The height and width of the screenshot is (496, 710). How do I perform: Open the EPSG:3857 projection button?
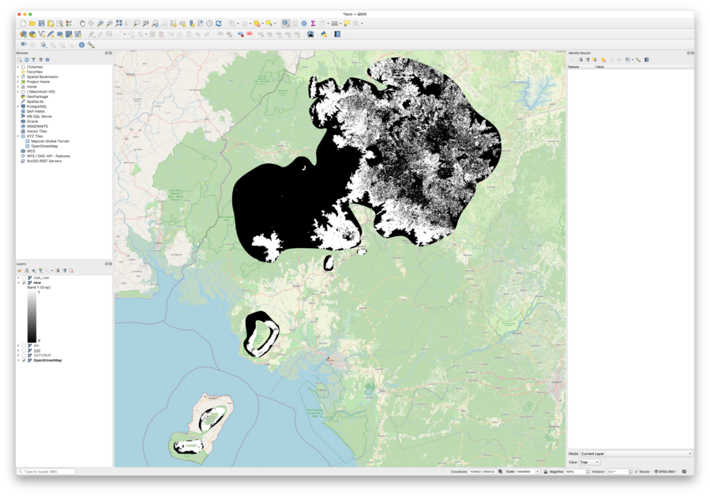pyautogui.click(x=665, y=472)
